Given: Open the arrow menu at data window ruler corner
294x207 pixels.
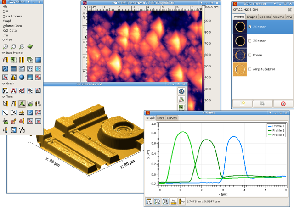Looking at the screenshot, I should (x=85, y=8).
